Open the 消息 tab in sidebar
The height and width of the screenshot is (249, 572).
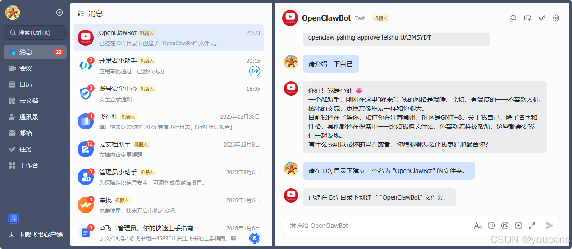(x=35, y=52)
